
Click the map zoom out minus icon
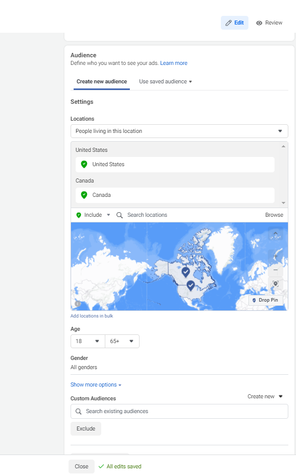point(276,270)
